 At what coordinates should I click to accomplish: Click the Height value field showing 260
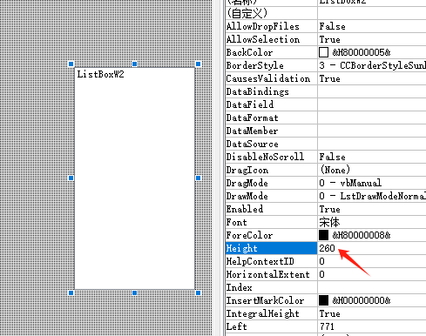pyautogui.click(x=372, y=248)
